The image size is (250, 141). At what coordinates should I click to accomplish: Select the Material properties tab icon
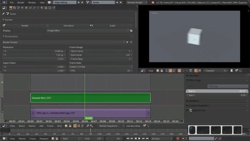click(x=42, y=8)
